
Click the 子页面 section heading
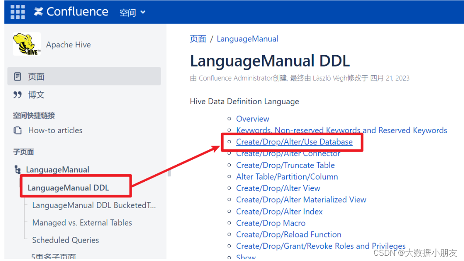(x=23, y=152)
